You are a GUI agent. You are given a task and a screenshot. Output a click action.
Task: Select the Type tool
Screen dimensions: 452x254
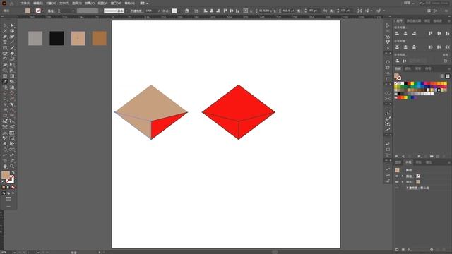point(5,42)
